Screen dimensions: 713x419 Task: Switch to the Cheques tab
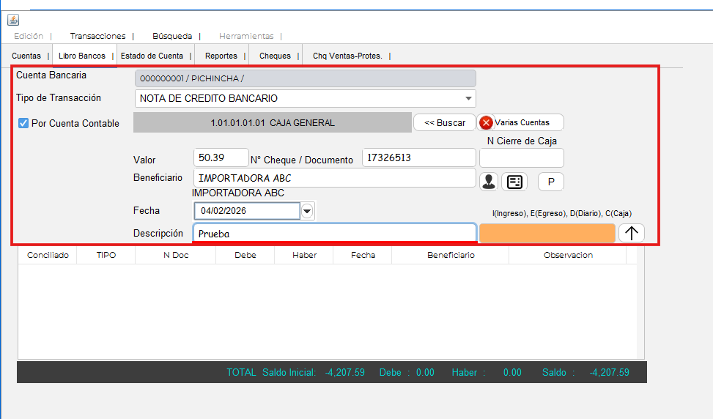tap(275, 56)
